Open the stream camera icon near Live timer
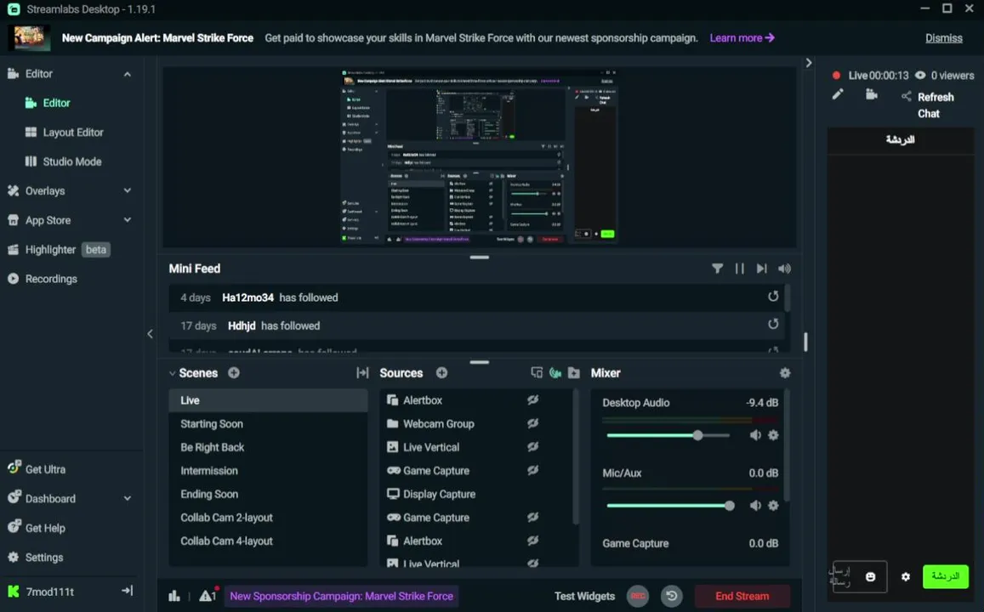Screen dimensions: 984x612 click(872, 94)
